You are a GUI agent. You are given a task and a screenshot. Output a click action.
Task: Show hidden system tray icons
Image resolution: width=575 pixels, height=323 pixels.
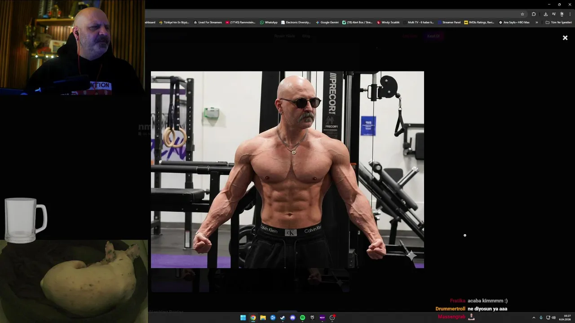coord(534,318)
